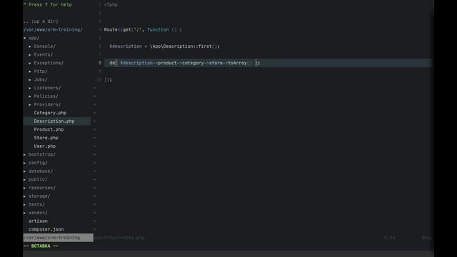Go up a dir via '.. (up a dir)'
This screenshot has height=257, width=457.
click(41, 21)
